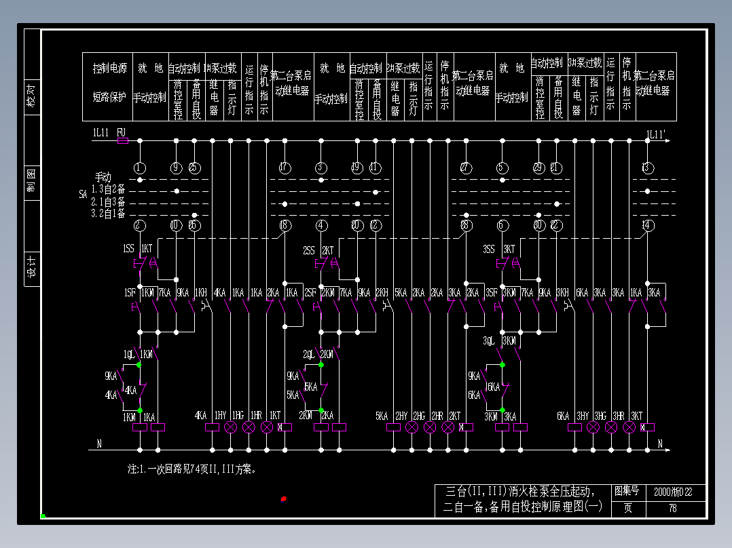
Task: Select circled terminal number 27
Action: [x=466, y=168]
